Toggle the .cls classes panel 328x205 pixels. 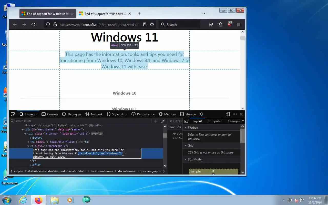(x=179, y=127)
